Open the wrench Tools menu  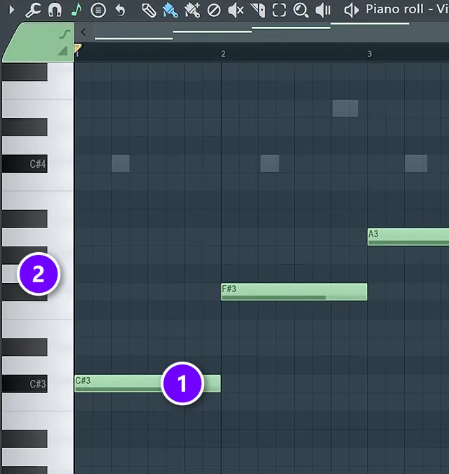(33, 10)
